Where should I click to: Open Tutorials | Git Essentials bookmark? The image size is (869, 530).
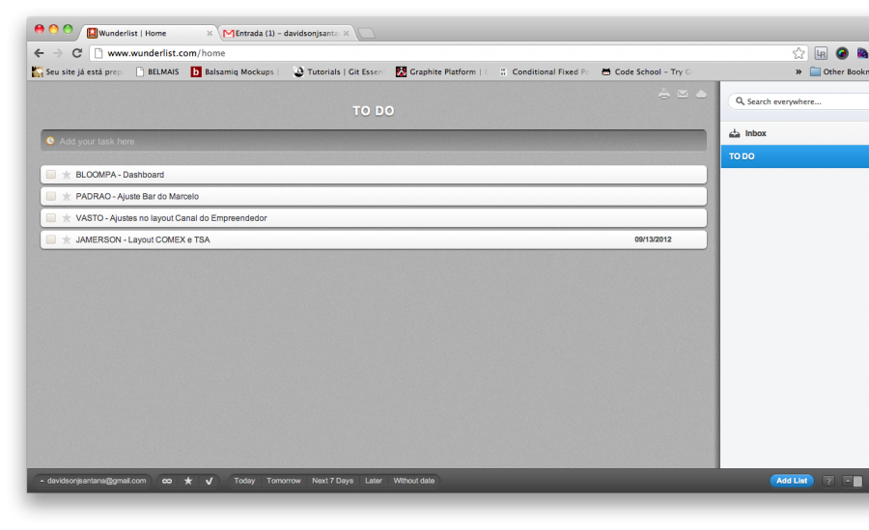click(x=339, y=71)
